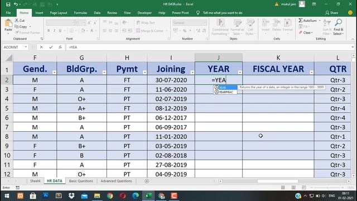Click the Undo arrow icon

(16, 4)
